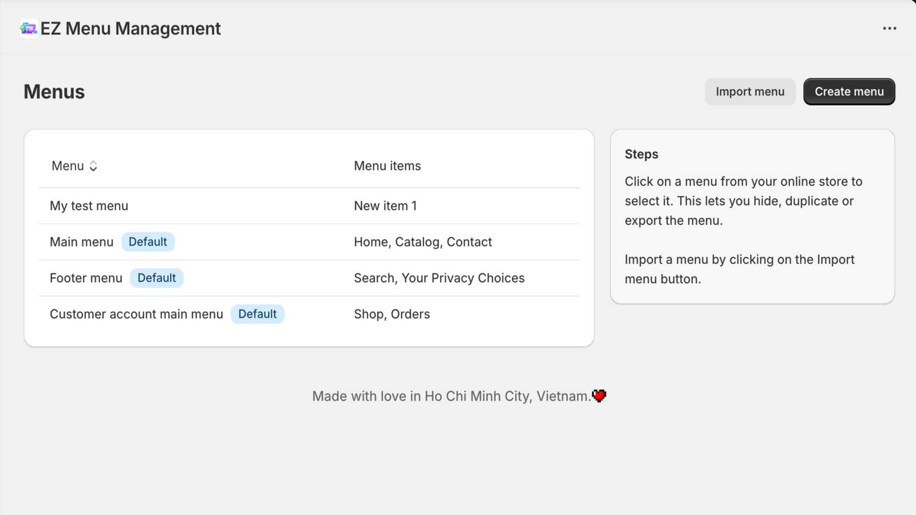
Task: Select the Default badge next to Main menu
Action: point(148,241)
